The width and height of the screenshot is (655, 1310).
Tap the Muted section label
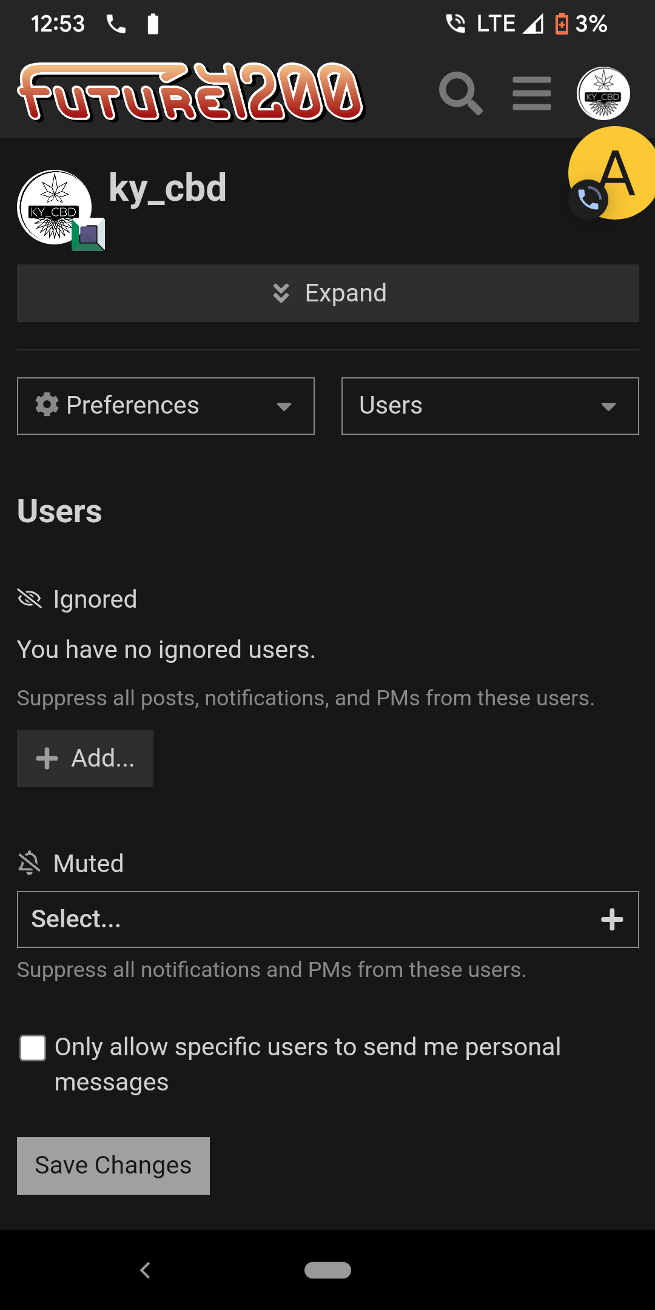coord(88,864)
